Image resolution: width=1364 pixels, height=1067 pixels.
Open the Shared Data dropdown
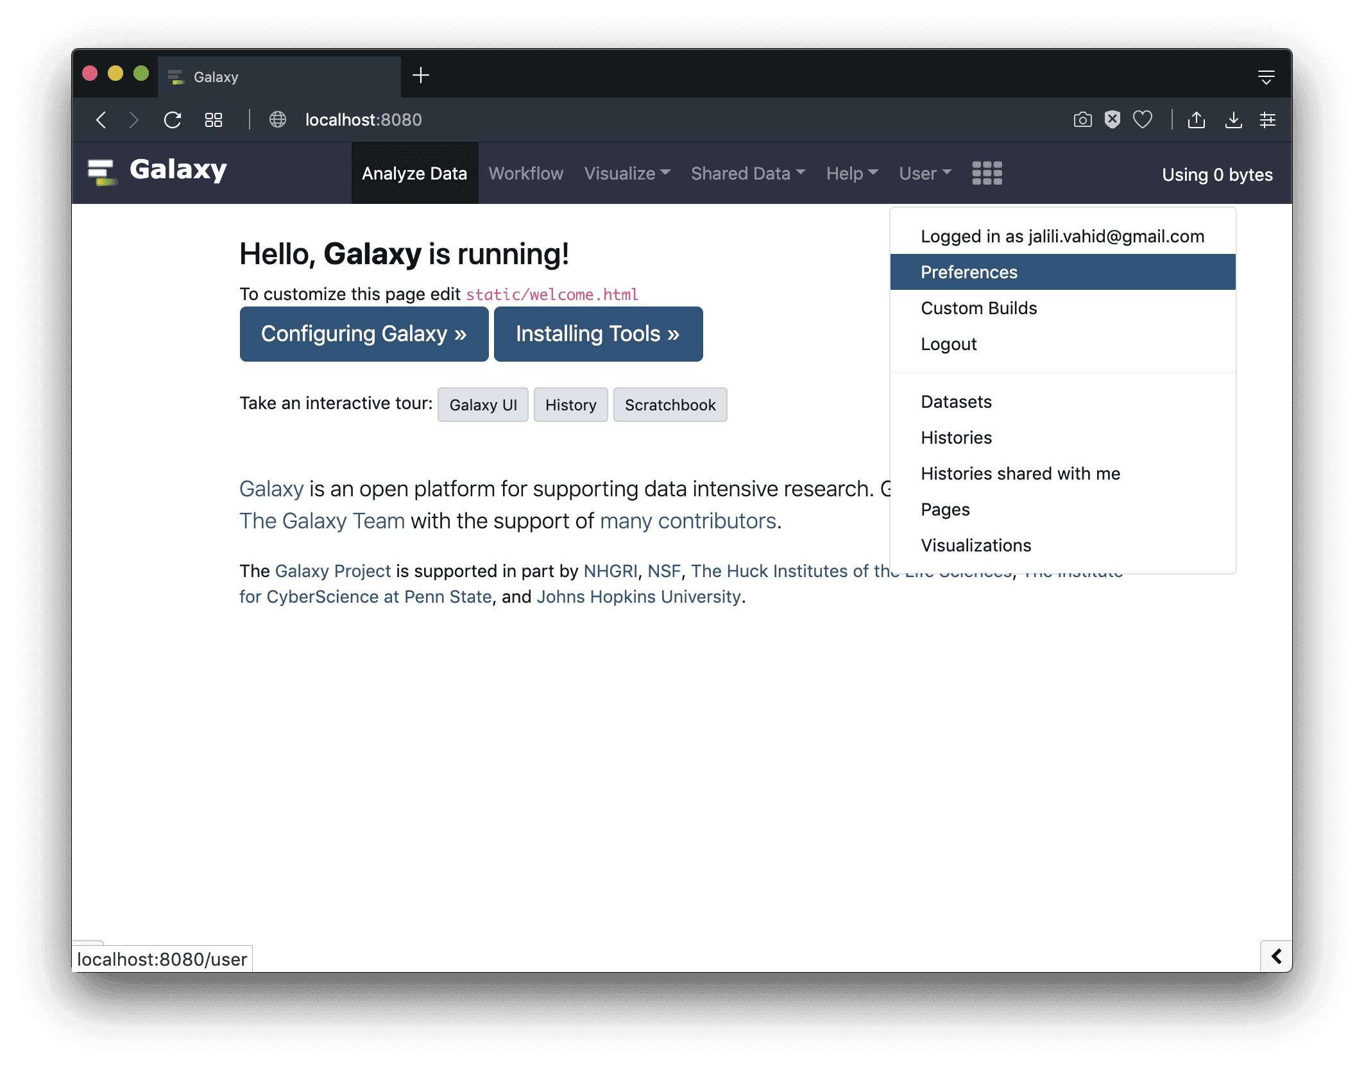747,173
